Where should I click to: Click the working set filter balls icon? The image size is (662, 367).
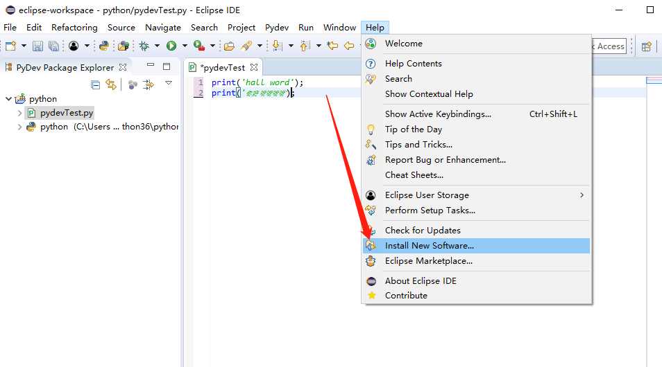coord(133,84)
